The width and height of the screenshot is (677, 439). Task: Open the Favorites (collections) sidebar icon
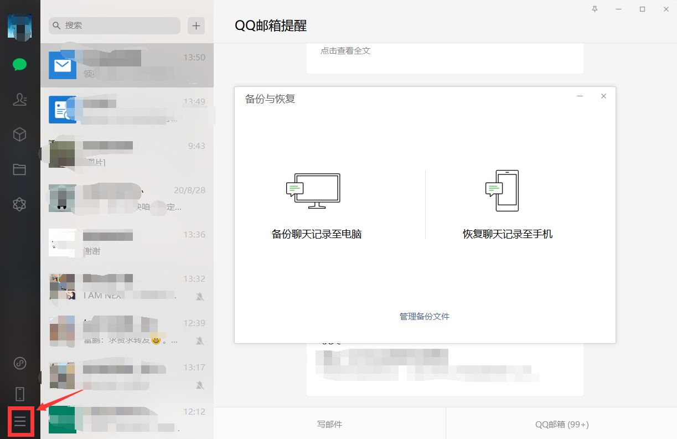point(19,135)
